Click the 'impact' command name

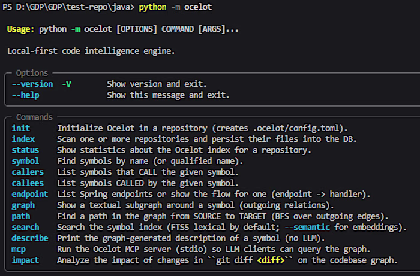(25, 260)
